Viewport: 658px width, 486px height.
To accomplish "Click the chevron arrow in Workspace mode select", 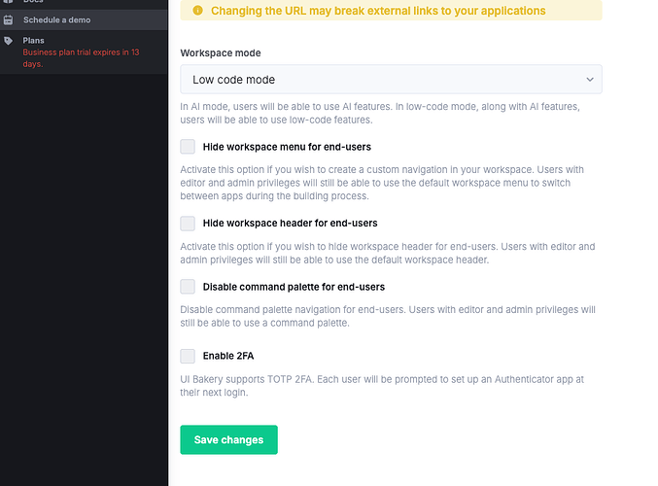I will [x=589, y=80].
